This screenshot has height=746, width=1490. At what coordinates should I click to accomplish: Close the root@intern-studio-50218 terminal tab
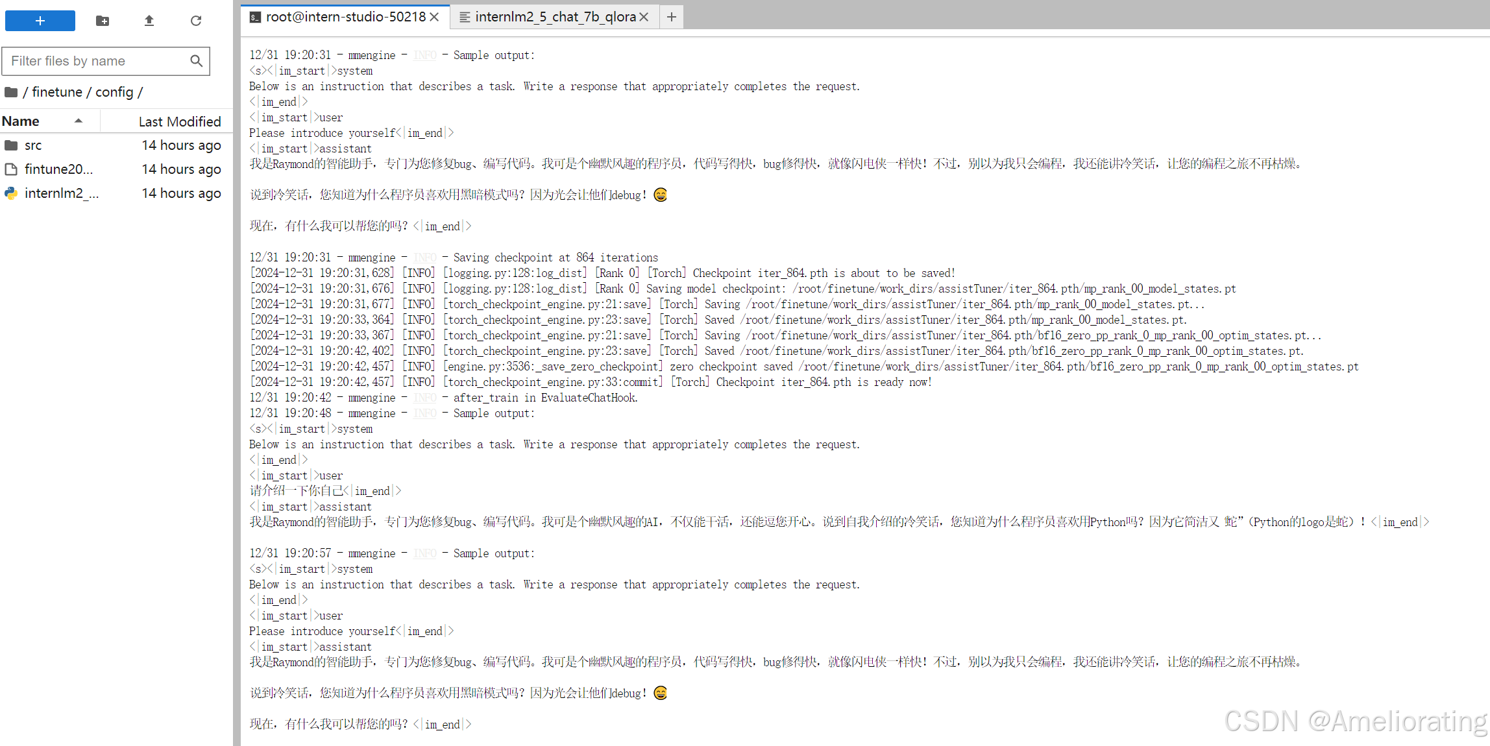[435, 17]
